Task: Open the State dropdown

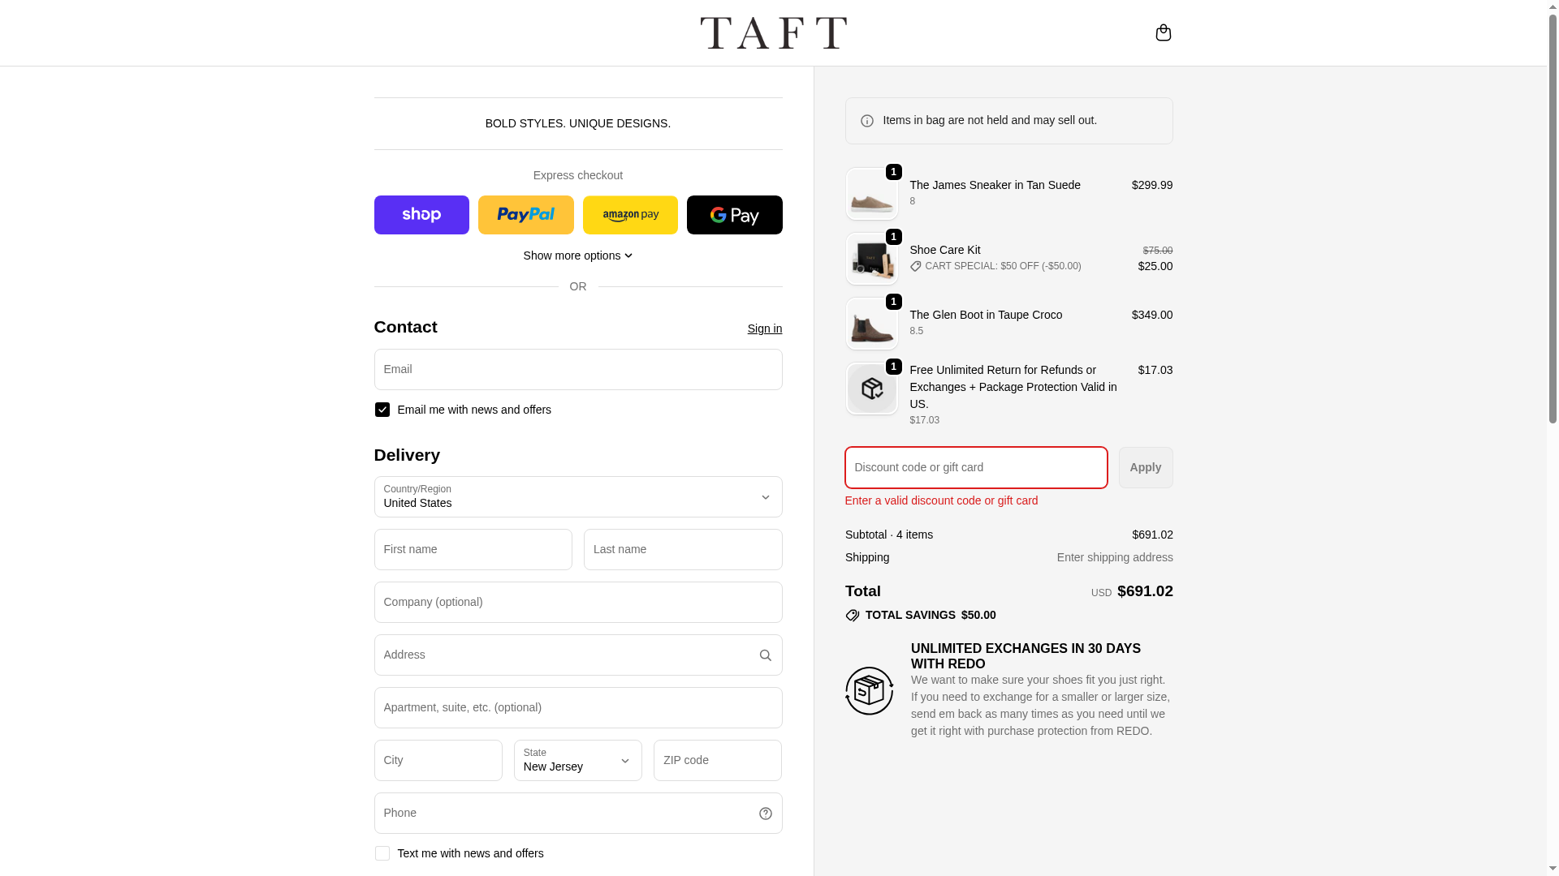Action: tap(577, 760)
